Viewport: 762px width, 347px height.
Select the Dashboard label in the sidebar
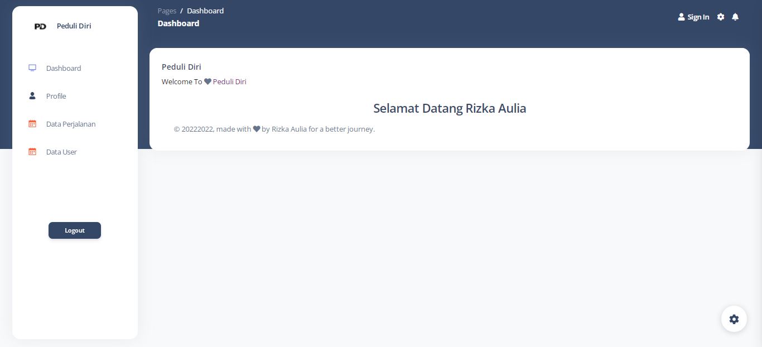click(64, 68)
